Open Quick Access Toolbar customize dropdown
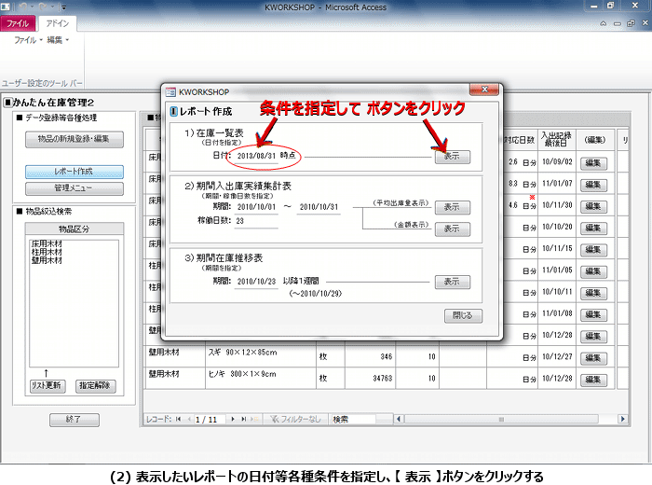This screenshot has width=652, height=485. pos(63,7)
